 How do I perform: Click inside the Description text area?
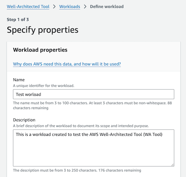tap(93, 148)
